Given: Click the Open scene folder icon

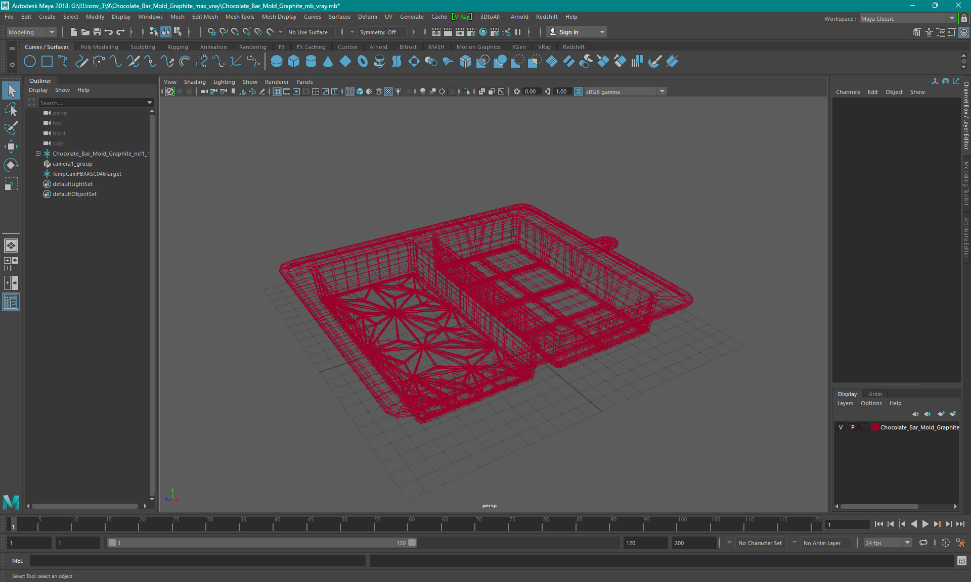Looking at the screenshot, I should point(85,32).
